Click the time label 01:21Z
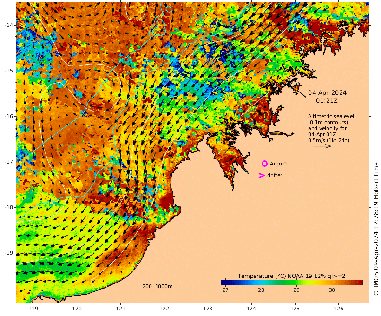 pos(327,101)
